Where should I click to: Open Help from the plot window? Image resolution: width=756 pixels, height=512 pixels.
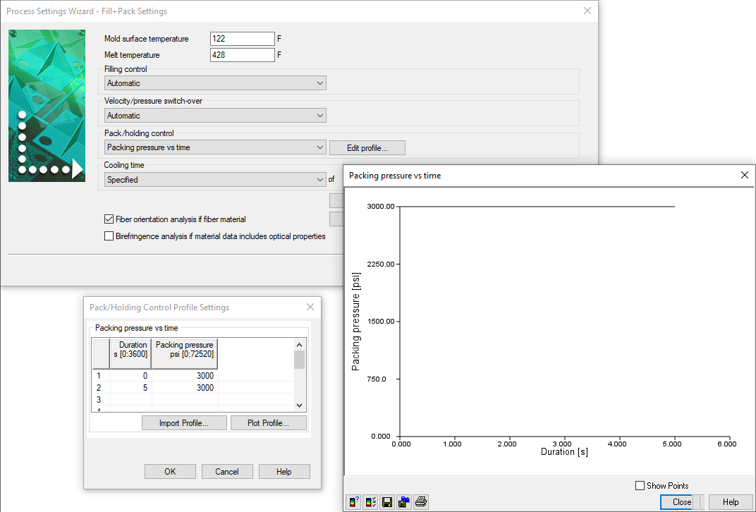729,501
